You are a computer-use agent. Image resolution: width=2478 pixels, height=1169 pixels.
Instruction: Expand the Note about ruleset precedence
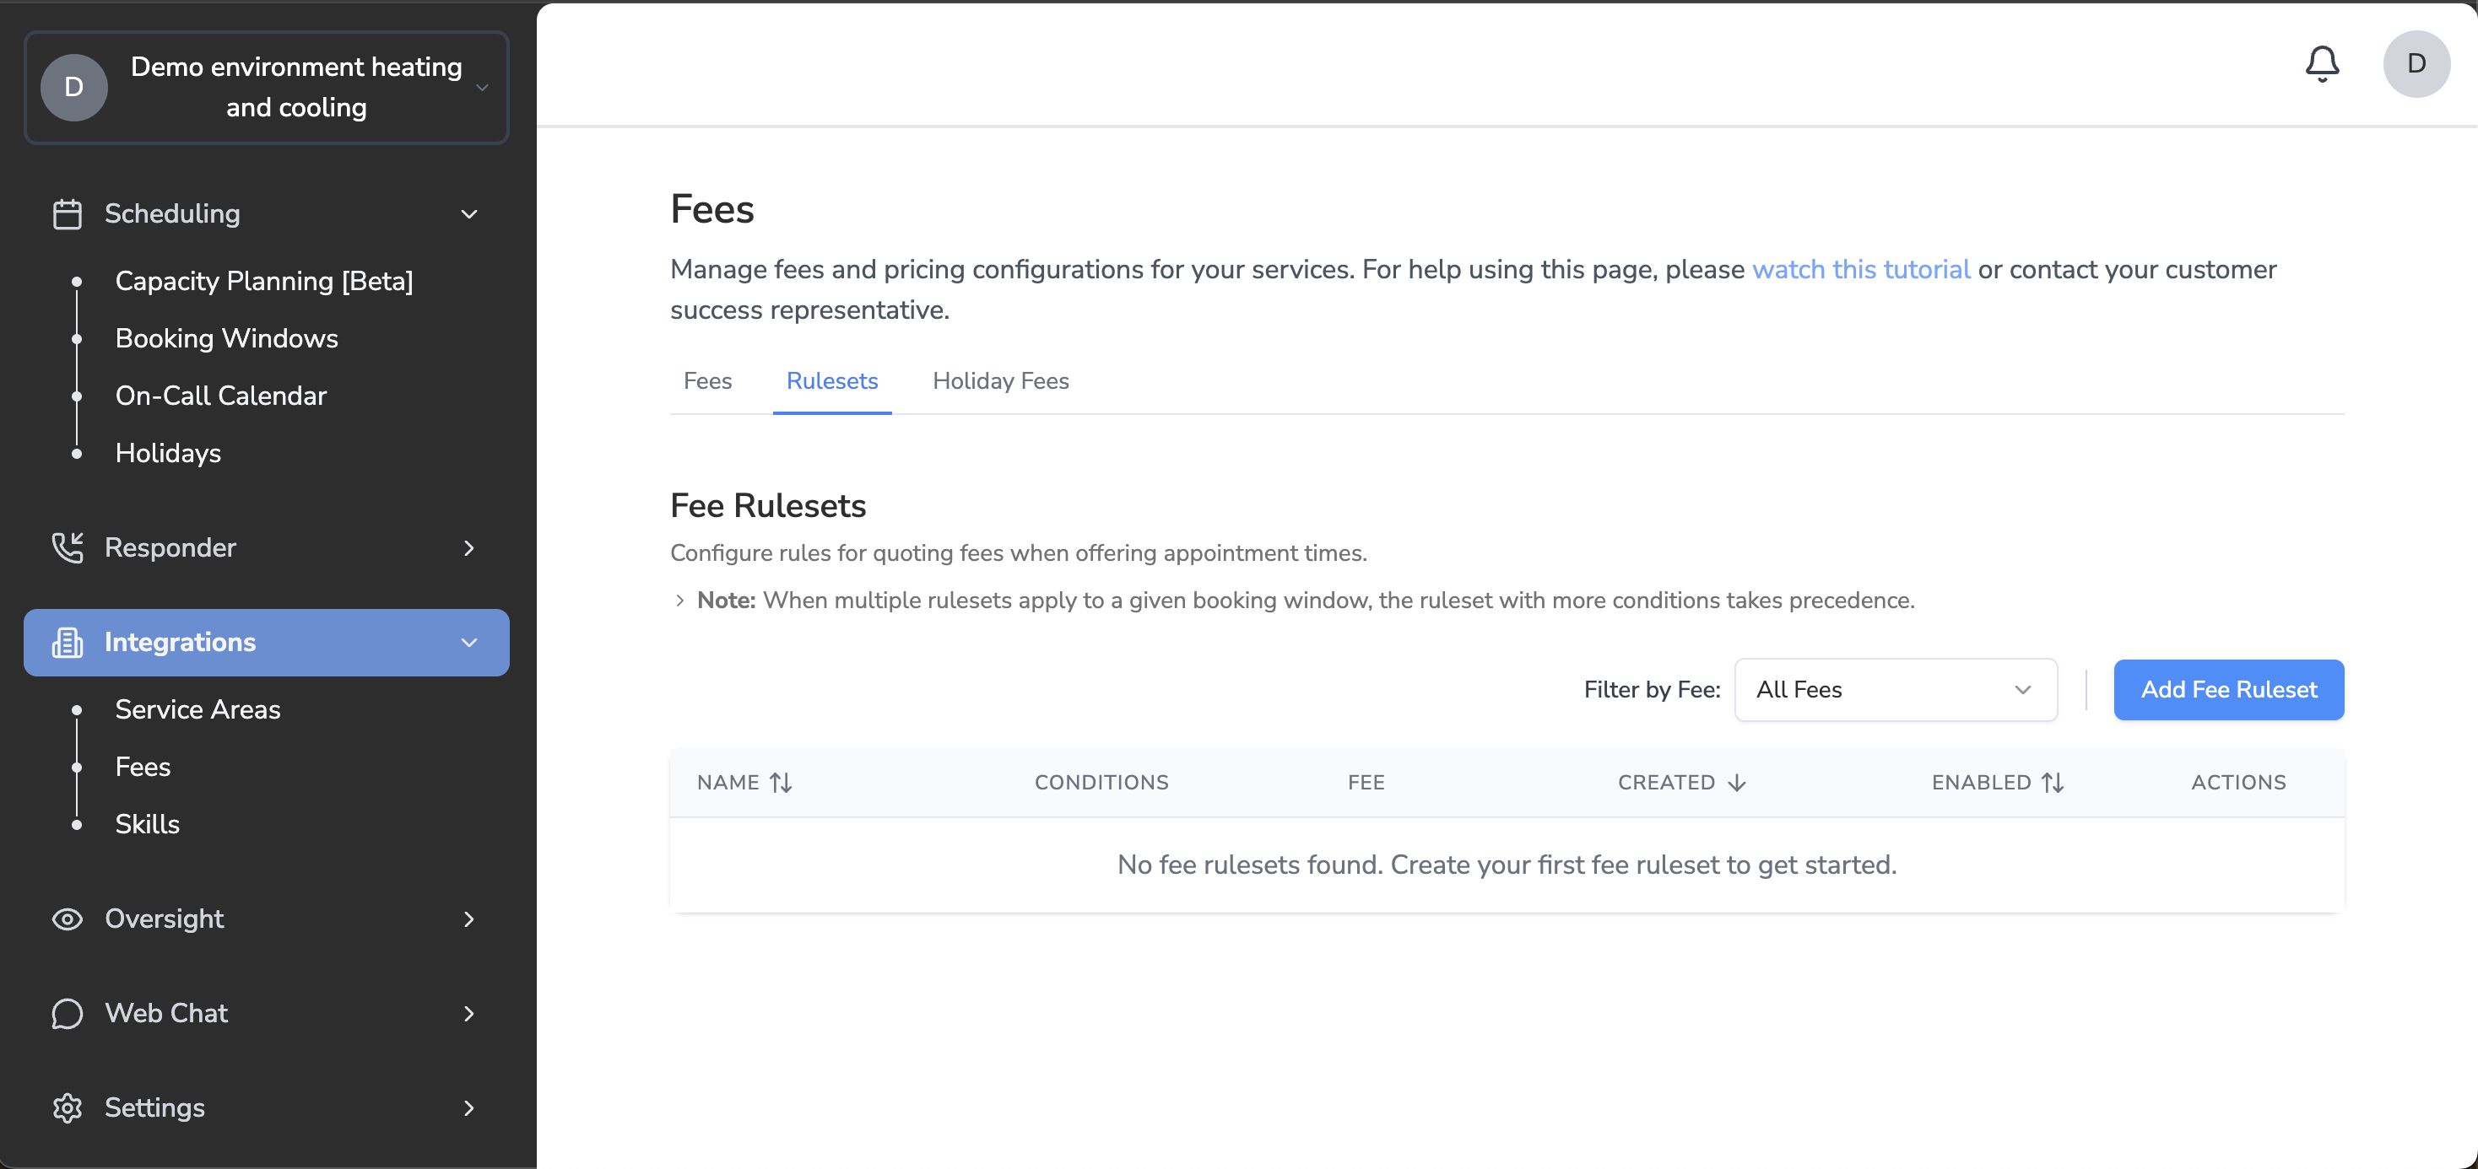[x=679, y=600]
